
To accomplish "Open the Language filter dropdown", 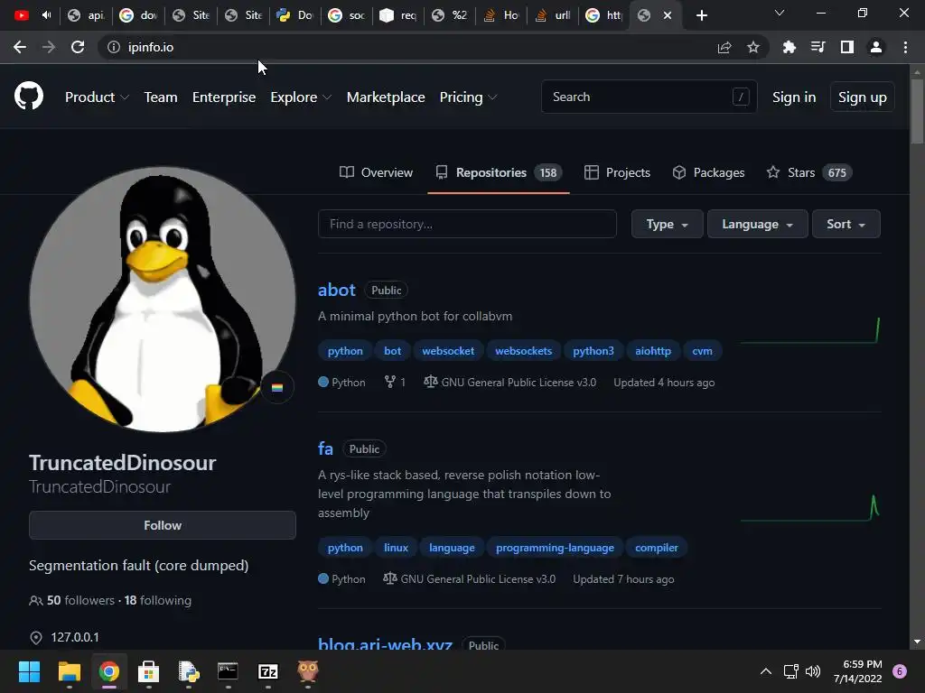I will pyautogui.click(x=758, y=224).
